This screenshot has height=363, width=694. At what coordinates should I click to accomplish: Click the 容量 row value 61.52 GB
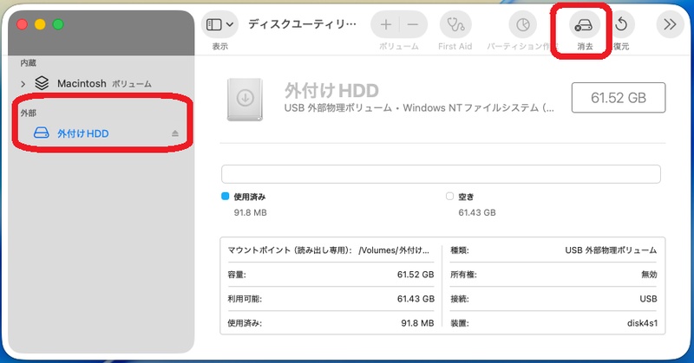click(416, 275)
